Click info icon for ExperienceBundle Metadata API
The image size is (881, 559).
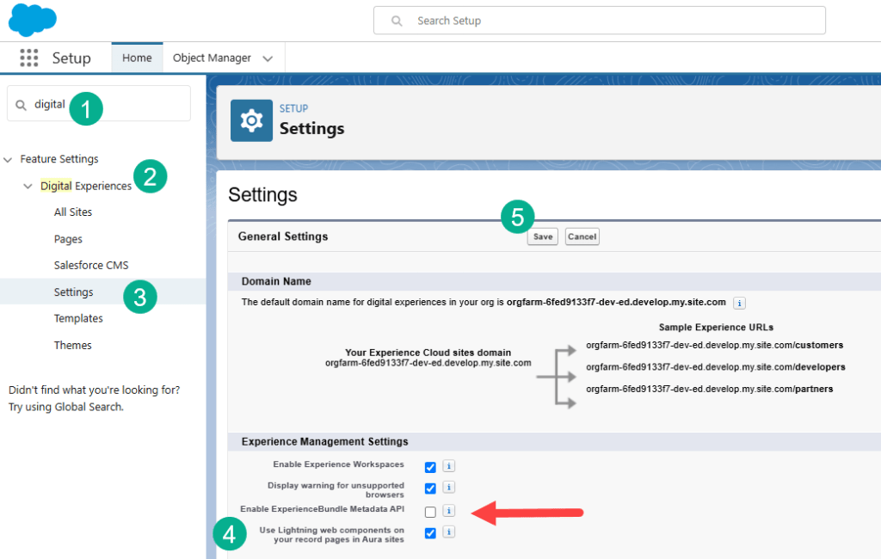click(448, 511)
